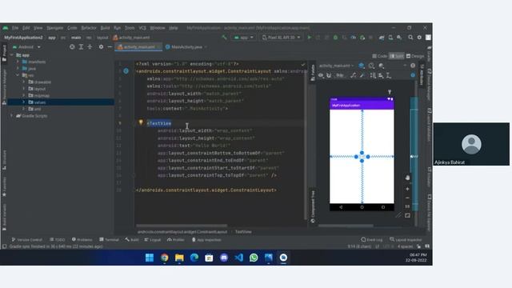The width and height of the screenshot is (512, 288).
Task: Expand the Gradle Scripts node
Action: [x=12, y=115]
